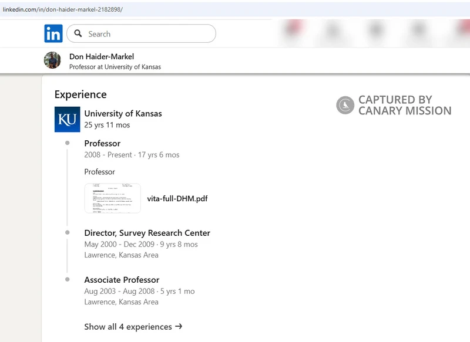Expand Show all 4 experiences

point(128,327)
